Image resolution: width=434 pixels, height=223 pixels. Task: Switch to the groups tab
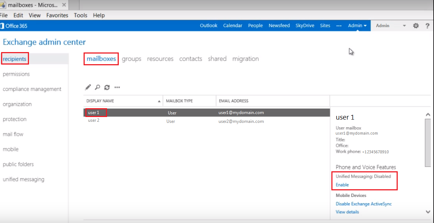coord(132,59)
